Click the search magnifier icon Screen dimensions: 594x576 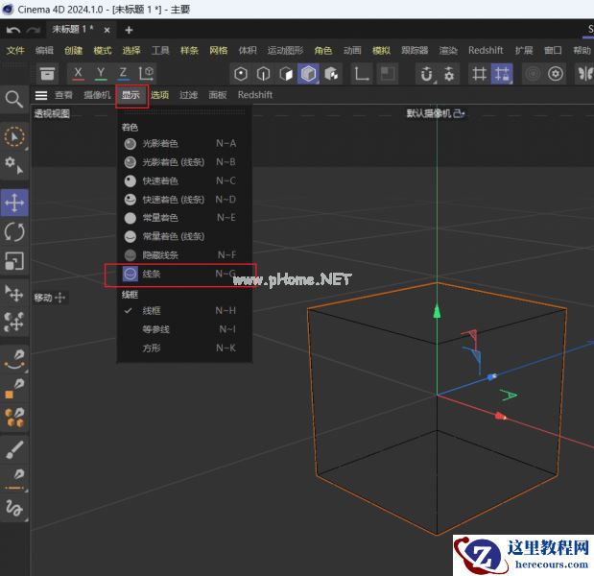14,99
